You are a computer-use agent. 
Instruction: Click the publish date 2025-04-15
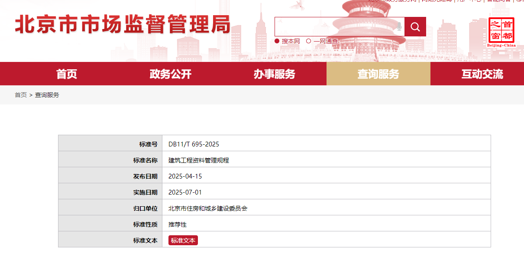(185, 176)
